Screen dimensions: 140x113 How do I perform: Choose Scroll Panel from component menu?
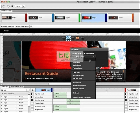(84, 83)
